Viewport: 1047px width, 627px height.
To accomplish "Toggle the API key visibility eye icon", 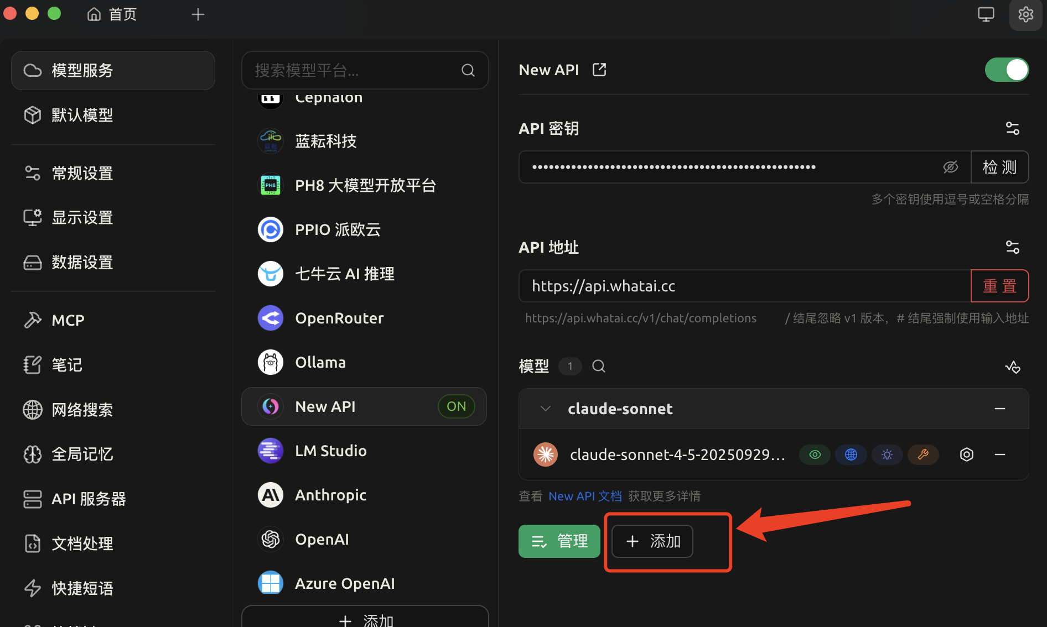I will point(951,166).
